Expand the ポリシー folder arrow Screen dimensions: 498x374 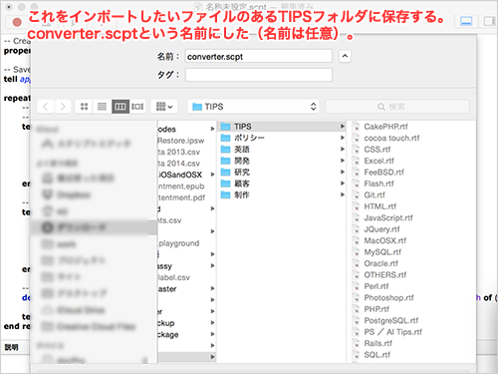click(342, 138)
